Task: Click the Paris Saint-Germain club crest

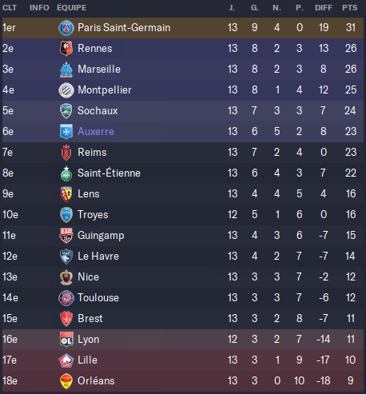Action: (66, 28)
